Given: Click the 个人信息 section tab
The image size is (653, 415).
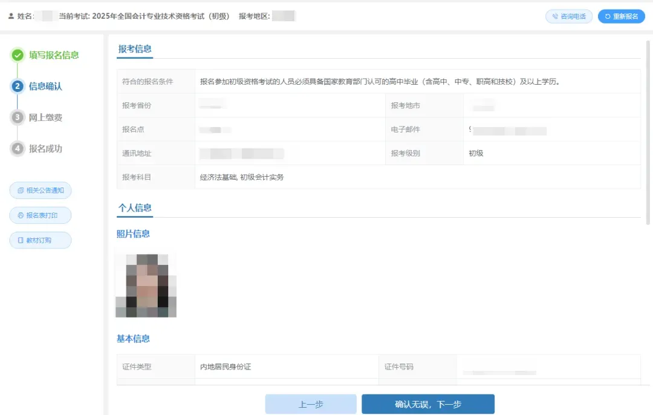Looking at the screenshot, I should point(135,208).
